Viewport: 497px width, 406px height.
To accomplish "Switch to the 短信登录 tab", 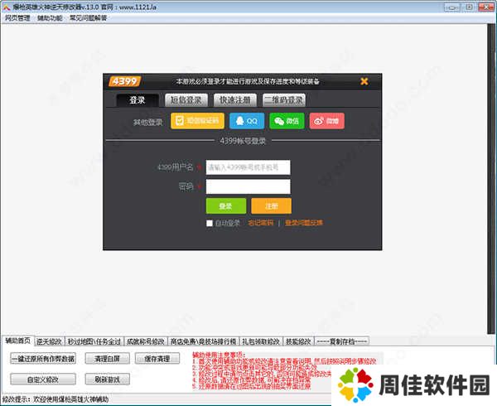I will click(186, 100).
